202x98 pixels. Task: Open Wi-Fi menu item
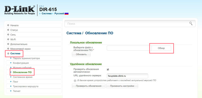point(34,39)
